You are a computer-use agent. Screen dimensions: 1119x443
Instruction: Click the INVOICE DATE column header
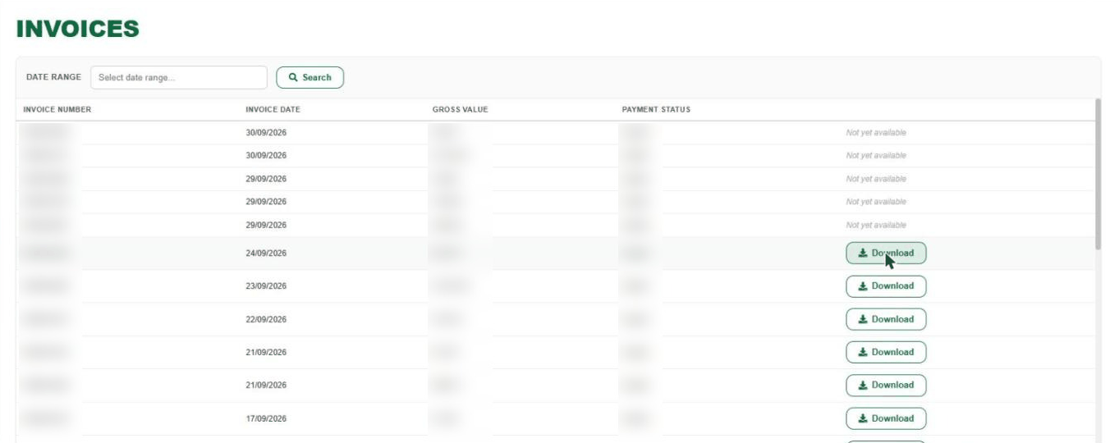(273, 110)
